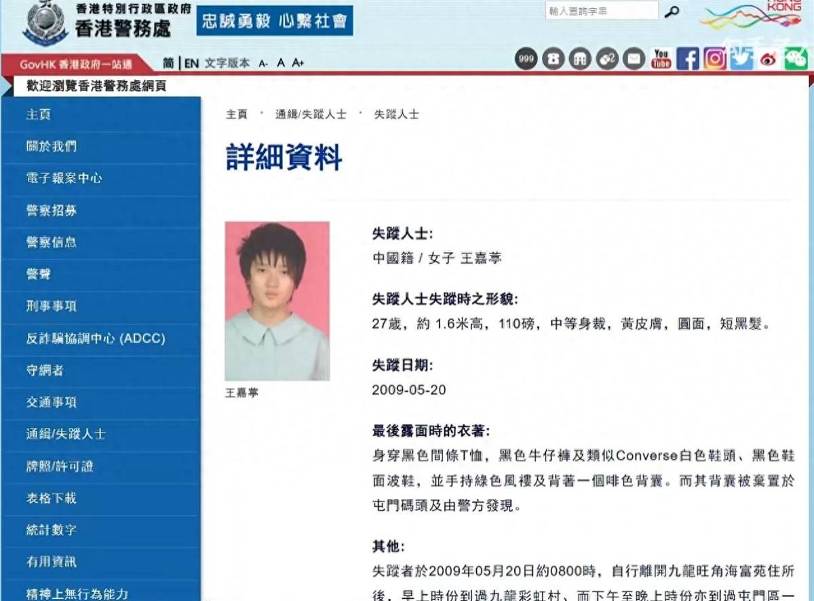The image size is (814, 601).
Task: Click the green WeChat icon
Action: click(796, 60)
